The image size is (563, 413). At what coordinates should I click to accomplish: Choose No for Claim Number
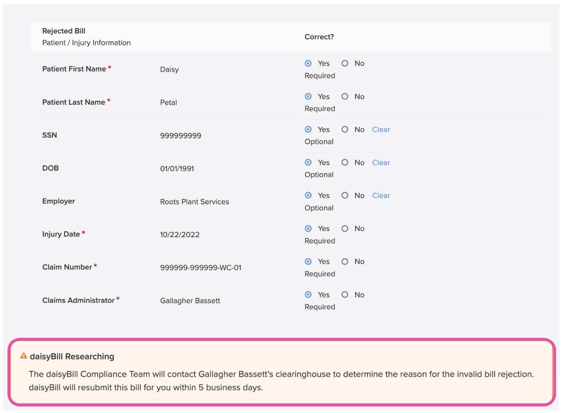tap(345, 262)
